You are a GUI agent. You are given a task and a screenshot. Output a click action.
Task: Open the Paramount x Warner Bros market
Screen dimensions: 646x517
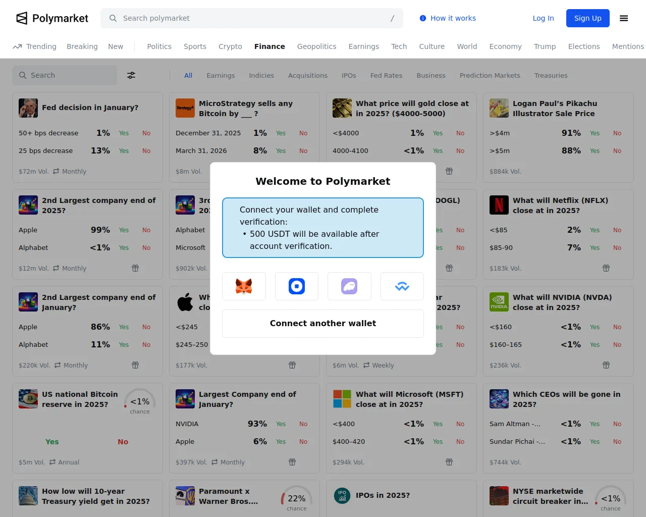228,496
